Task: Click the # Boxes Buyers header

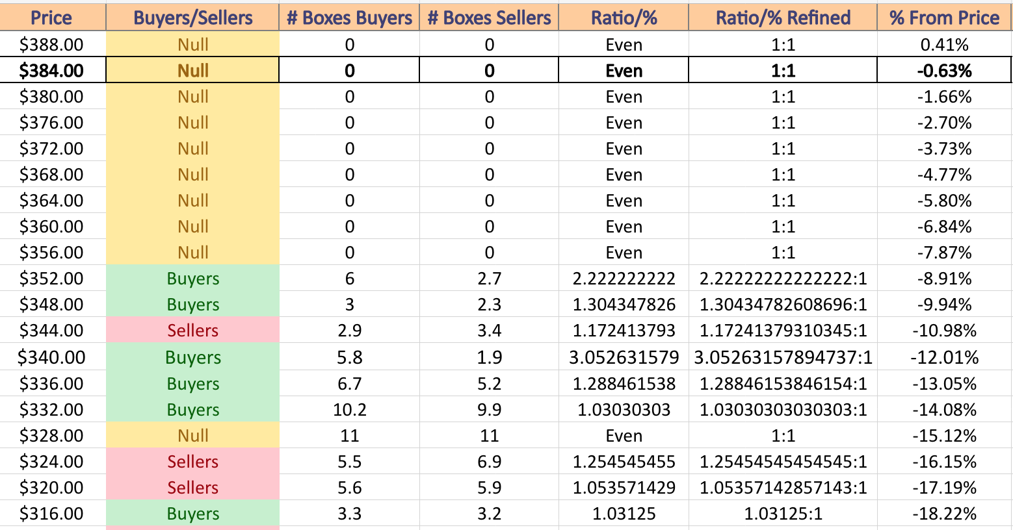Action: (x=349, y=17)
